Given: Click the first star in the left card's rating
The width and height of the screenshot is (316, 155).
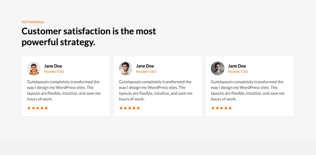Looking at the screenshot, I should [29, 108].
